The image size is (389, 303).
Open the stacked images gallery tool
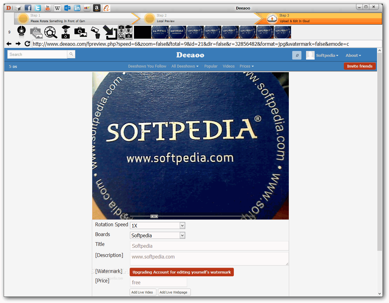click(36, 32)
